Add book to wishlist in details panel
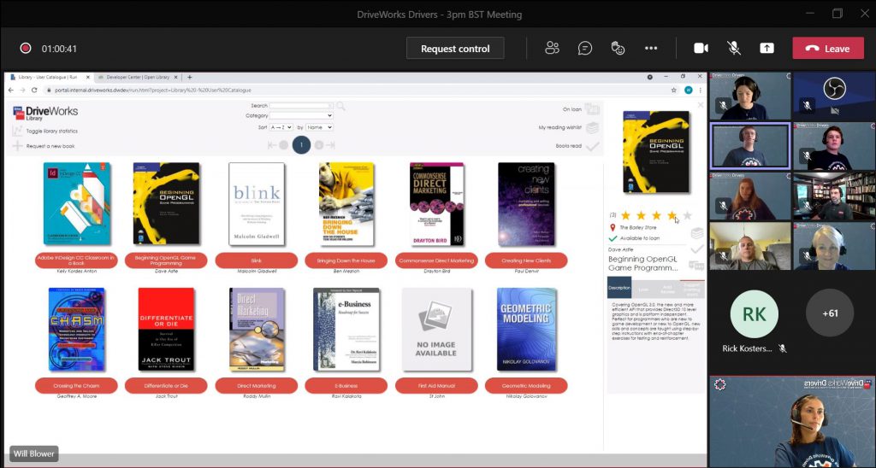The height and width of the screenshot is (468, 876). pyautogui.click(x=696, y=233)
